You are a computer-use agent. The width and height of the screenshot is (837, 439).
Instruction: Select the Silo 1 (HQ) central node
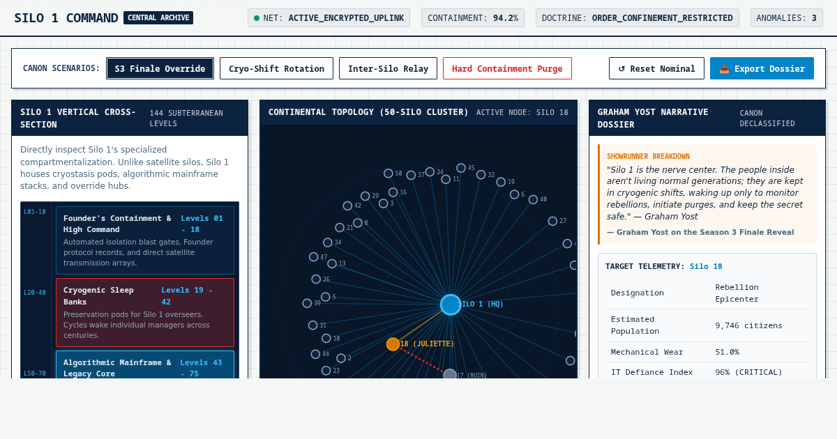click(x=451, y=305)
